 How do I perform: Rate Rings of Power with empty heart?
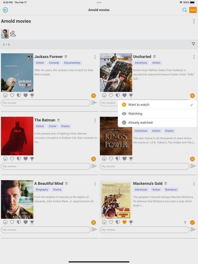[x=111, y=158]
